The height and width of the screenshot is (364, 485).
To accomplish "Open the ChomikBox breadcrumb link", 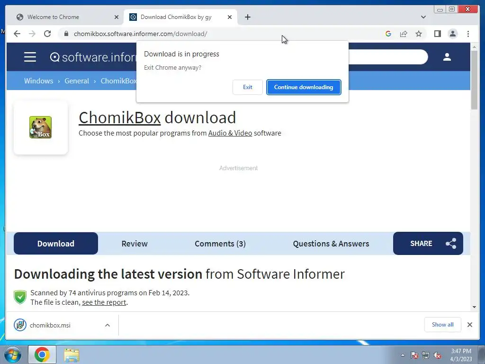I will (x=118, y=81).
